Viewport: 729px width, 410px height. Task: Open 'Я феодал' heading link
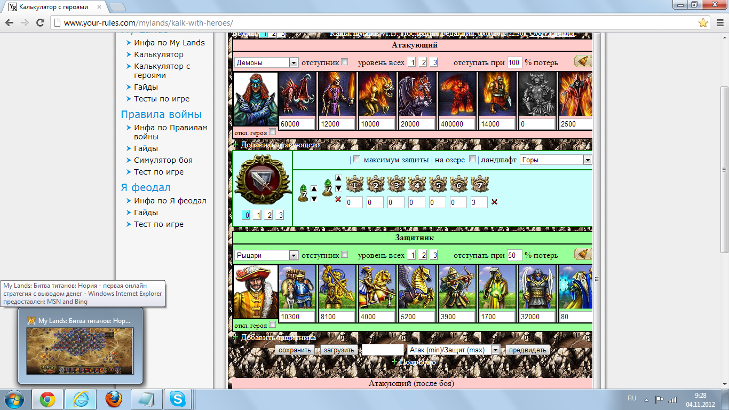point(146,187)
